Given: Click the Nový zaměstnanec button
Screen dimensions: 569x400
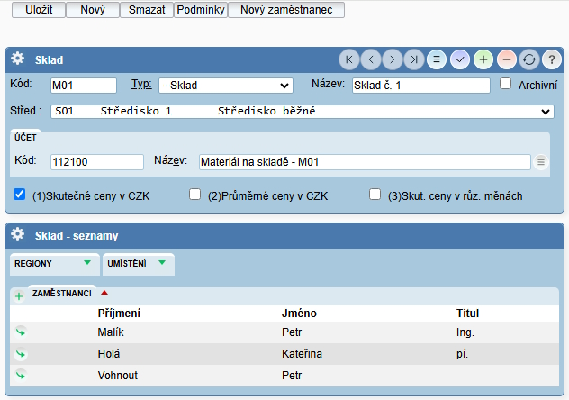Looking at the screenshot, I should coord(285,10).
